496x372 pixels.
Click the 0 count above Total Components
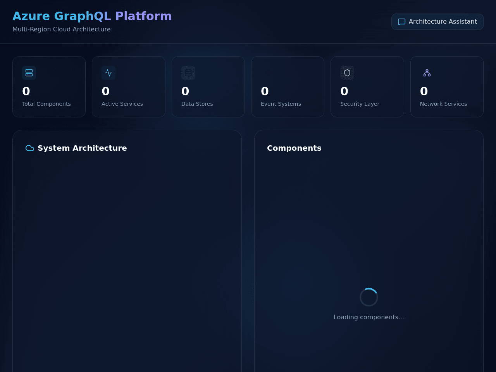[26, 91]
